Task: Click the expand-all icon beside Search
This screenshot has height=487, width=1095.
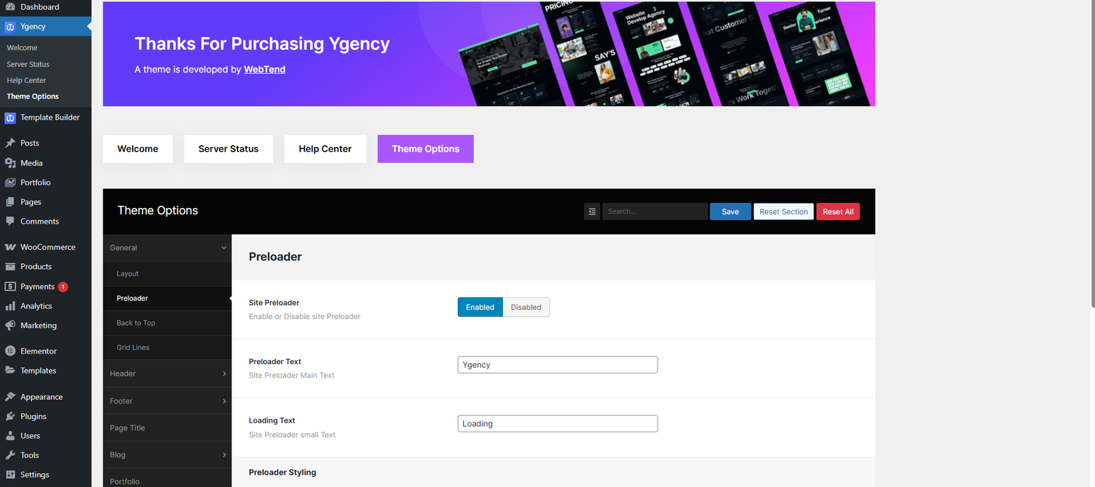Action: click(592, 212)
